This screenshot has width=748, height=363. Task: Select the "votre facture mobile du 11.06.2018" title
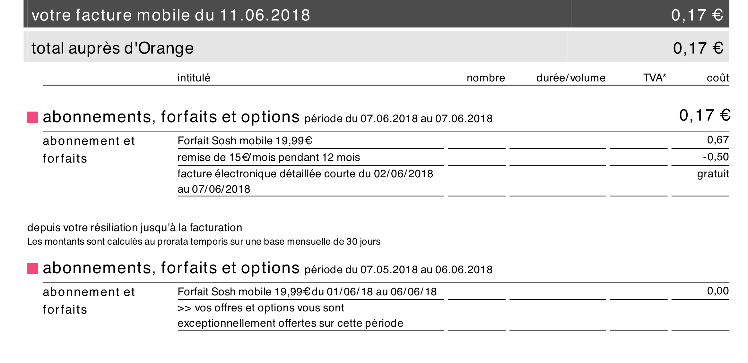(171, 15)
